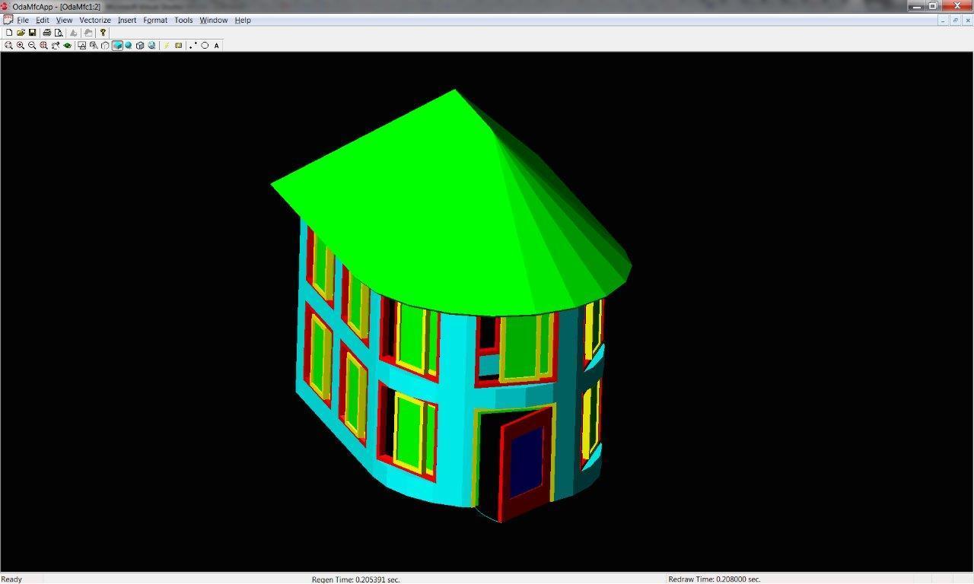Viewport: 974px width, 584px height.
Task: Select the Point drawing tool
Action: 191,45
